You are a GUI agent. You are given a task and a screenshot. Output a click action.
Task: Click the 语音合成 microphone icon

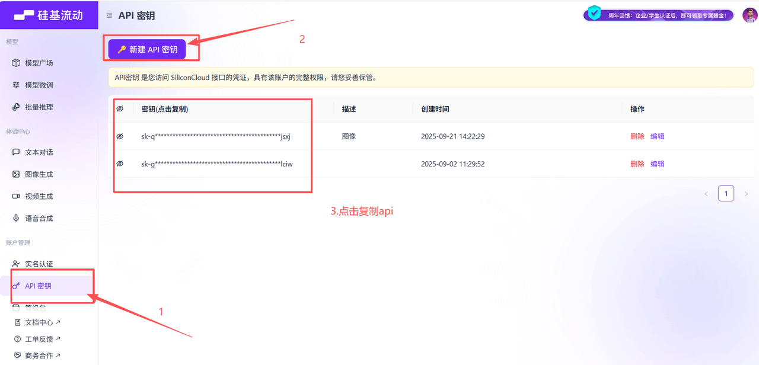[16, 218]
